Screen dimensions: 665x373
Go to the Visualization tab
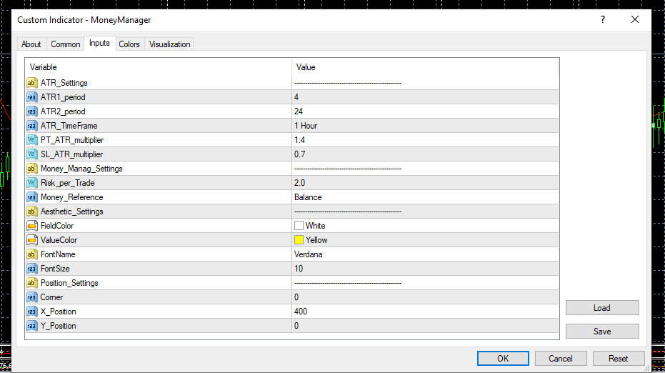(170, 44)
